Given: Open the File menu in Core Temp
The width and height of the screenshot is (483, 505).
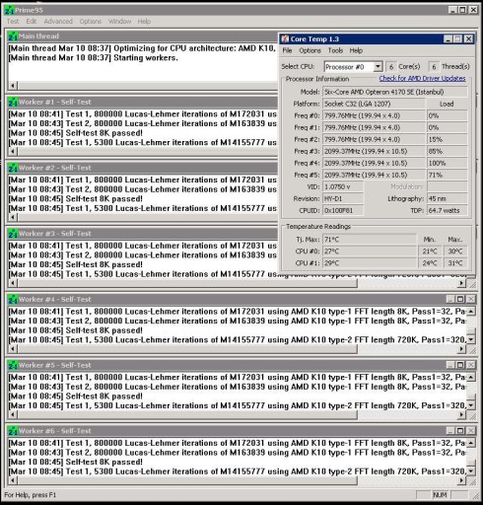Looking at the screenshot, I should click(x=287, y=50).
